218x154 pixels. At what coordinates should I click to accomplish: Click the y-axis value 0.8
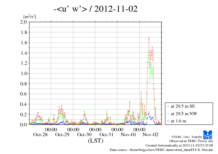click(24, 84)
